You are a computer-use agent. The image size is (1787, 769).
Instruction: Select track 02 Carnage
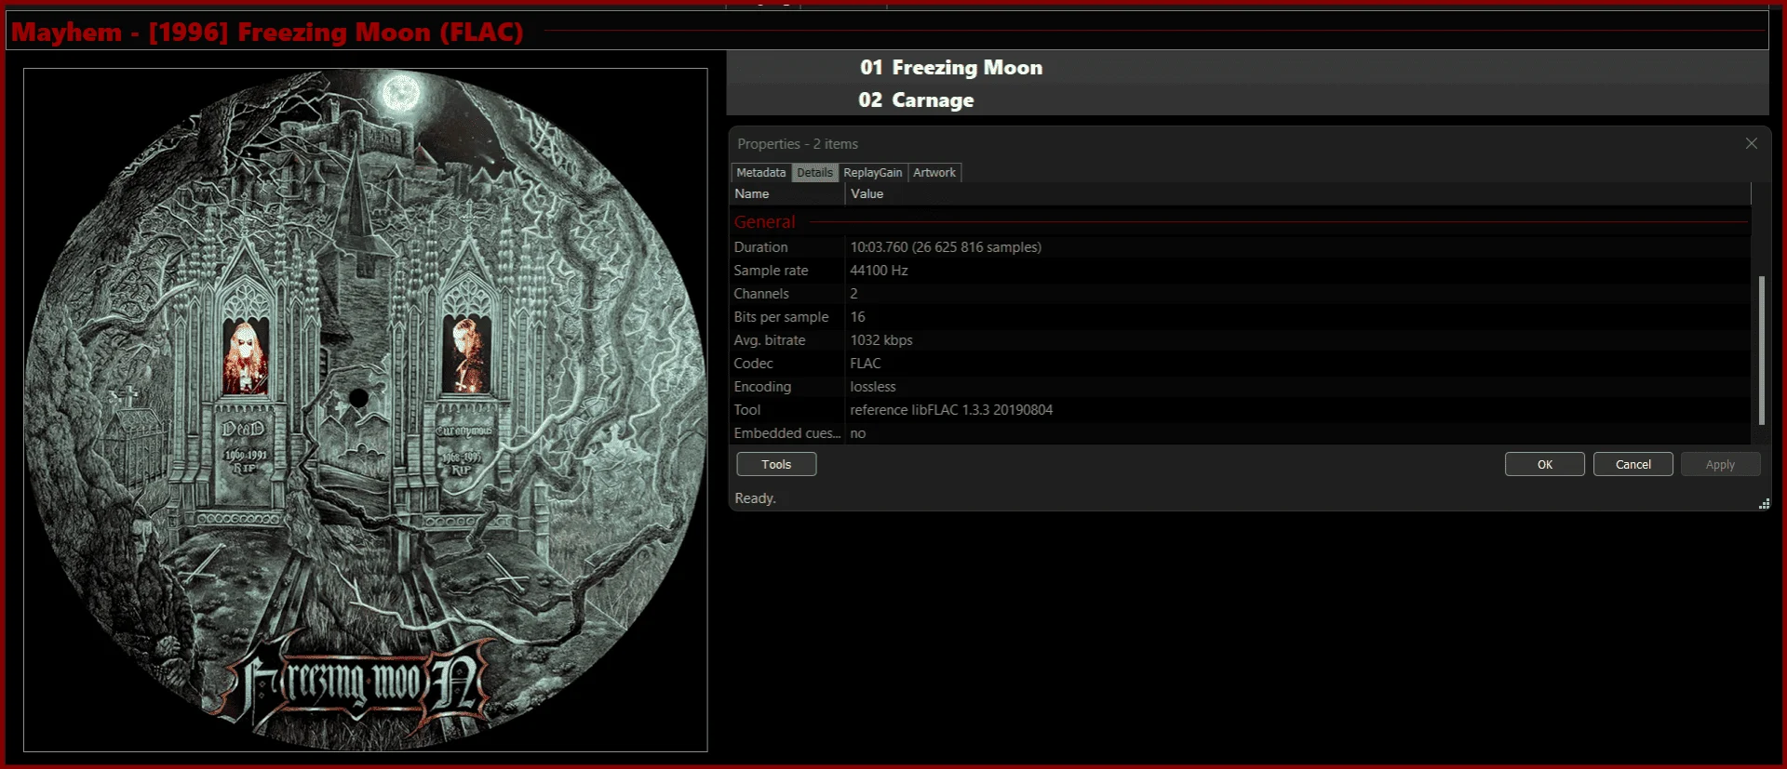coord(1247,99)
